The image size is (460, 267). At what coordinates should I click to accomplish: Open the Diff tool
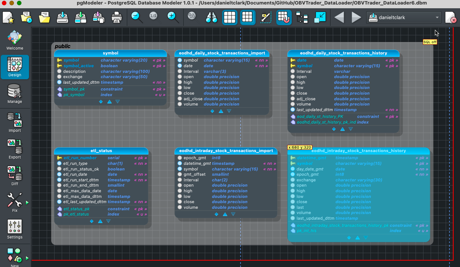[15, 175]
